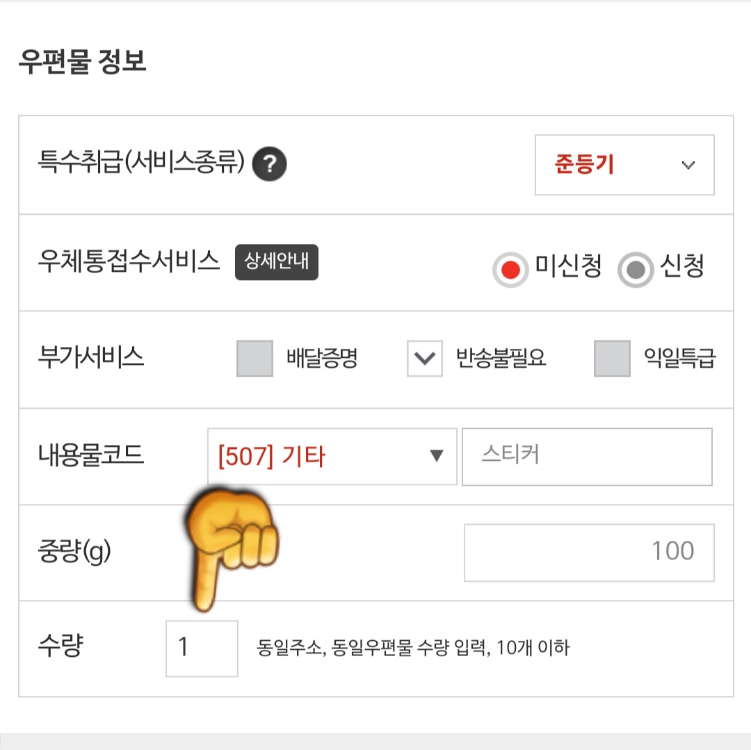Screen dimensions: 751x750
Task: Click the down arrow on 내용물코드 selector
Action: click(x=437, y=457)
